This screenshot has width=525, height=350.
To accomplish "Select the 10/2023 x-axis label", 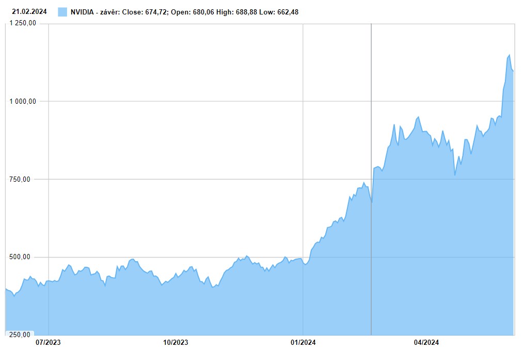I will click(x=176, y=342).
